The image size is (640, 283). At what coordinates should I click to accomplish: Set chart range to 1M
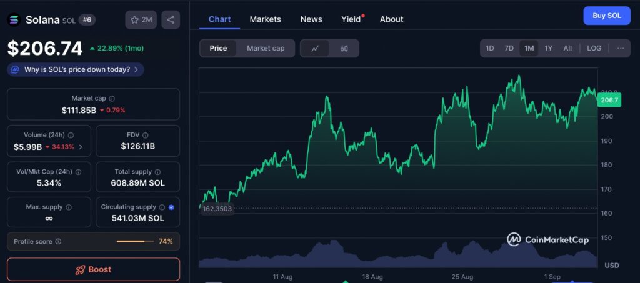coord(529,48)
